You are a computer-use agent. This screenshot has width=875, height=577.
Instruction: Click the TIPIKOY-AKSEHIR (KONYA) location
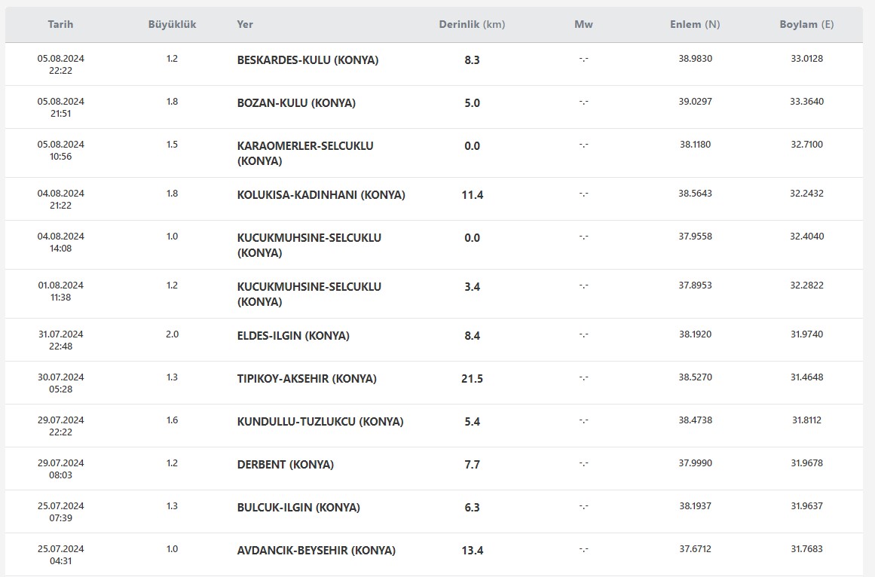click(307, 379)
